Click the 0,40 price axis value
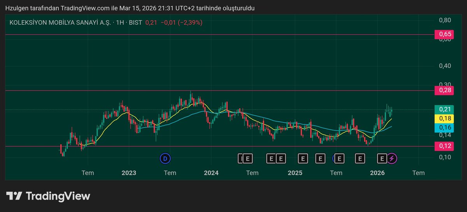The image size is (467, 212). 445,66
